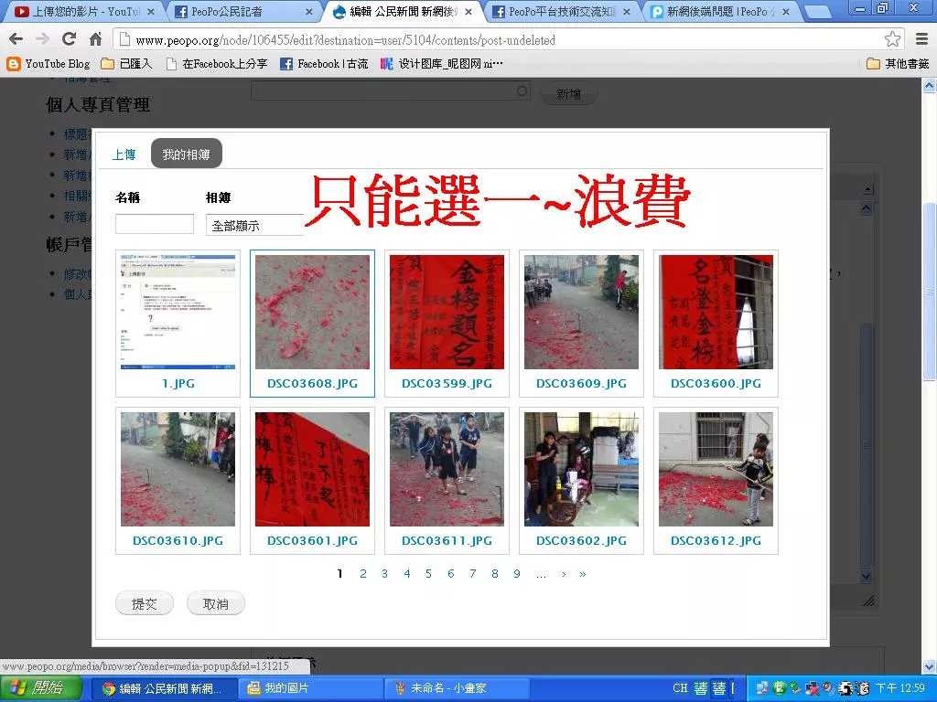Go to page 3 of the album
The width and height of the screenshot is (937, 702).
point(385,574)
